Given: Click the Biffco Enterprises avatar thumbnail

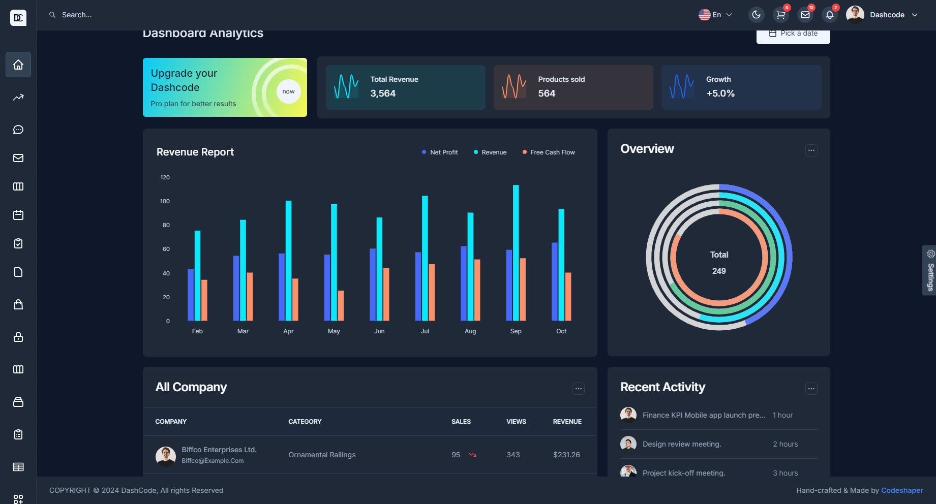Looking at the screenshot, I should coord(166,456).
